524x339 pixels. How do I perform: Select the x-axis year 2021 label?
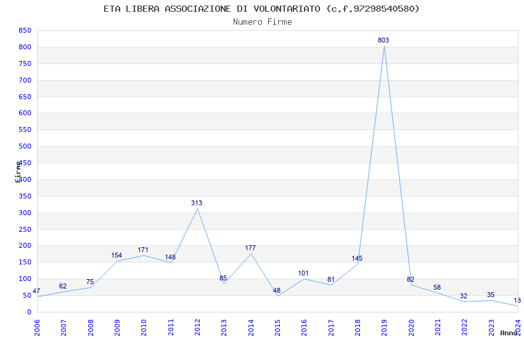[x=438, y=328]
